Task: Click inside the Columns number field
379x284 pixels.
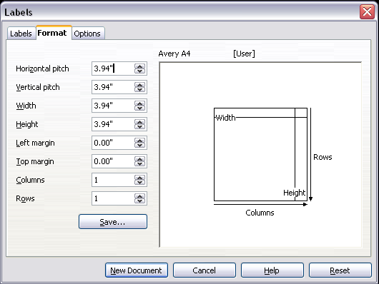Action: pyautogui.click(x=113, y=180)
